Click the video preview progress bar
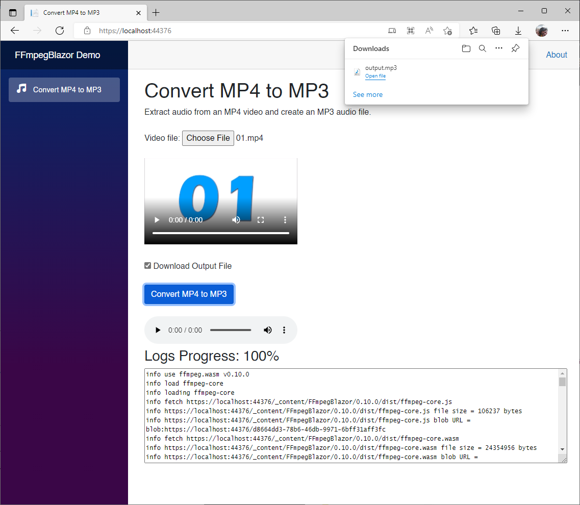This screenshot has height=505, width=580. pos(221,233)
